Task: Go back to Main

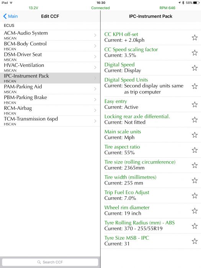Action: click(10, 16)
